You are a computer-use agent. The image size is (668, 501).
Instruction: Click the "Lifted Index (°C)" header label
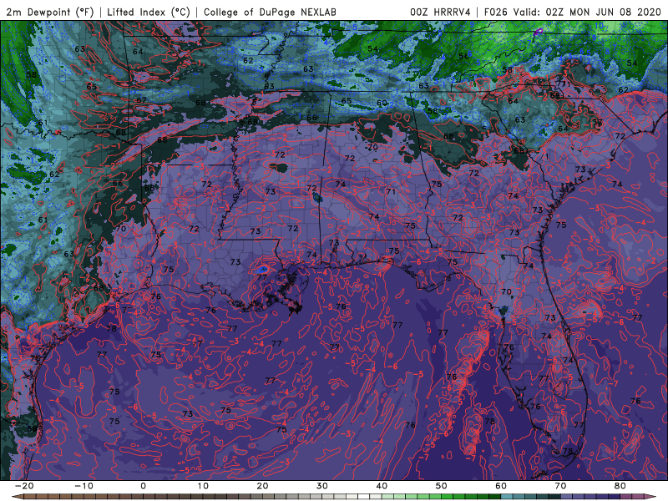click(149, 13)
